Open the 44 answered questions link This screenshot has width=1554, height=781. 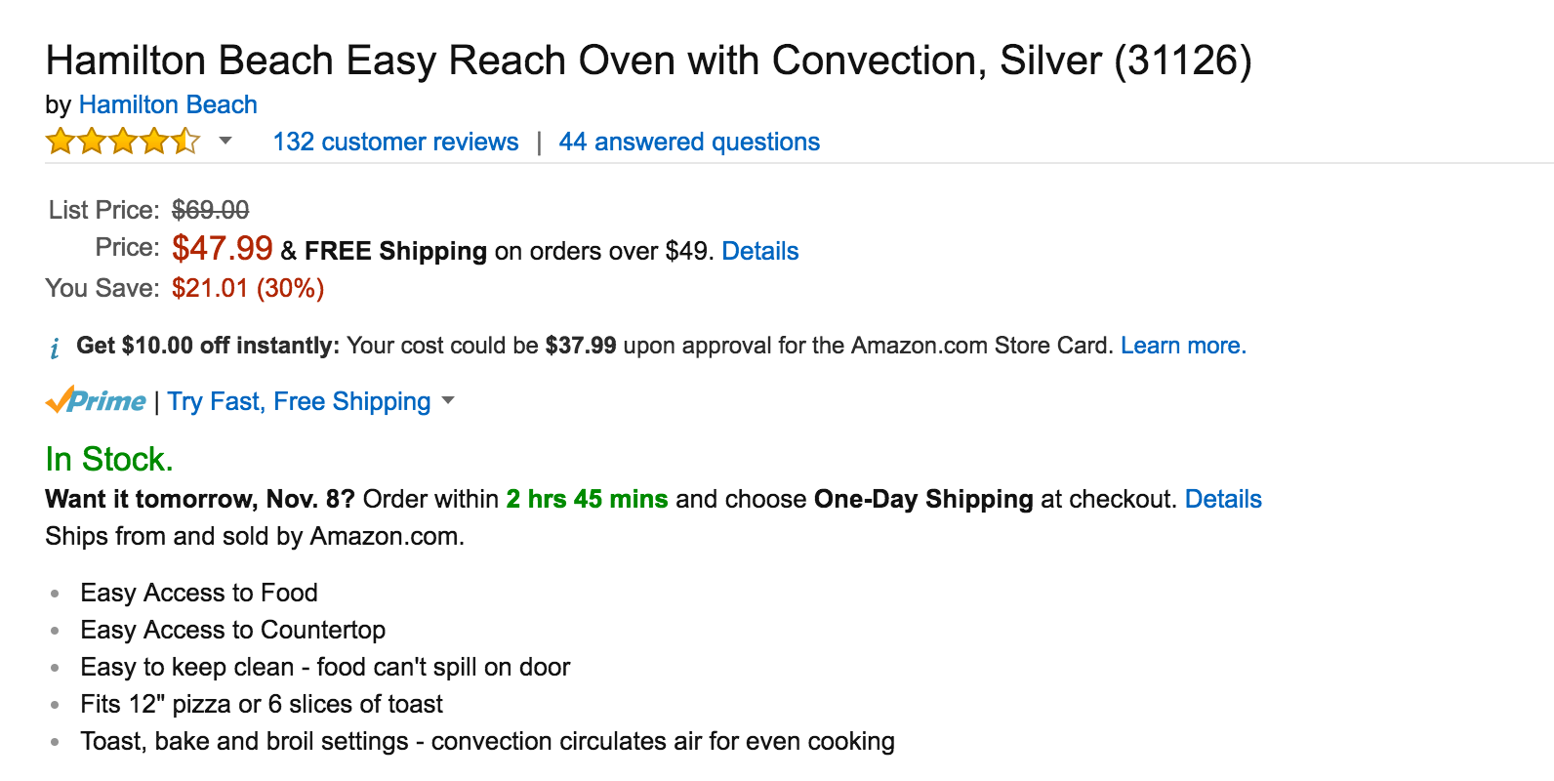pos(689,142)
